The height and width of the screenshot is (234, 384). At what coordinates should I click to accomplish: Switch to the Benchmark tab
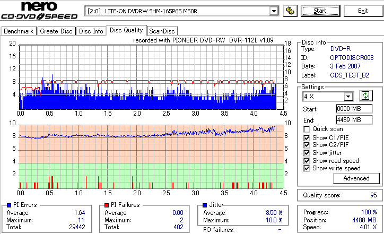19,31
